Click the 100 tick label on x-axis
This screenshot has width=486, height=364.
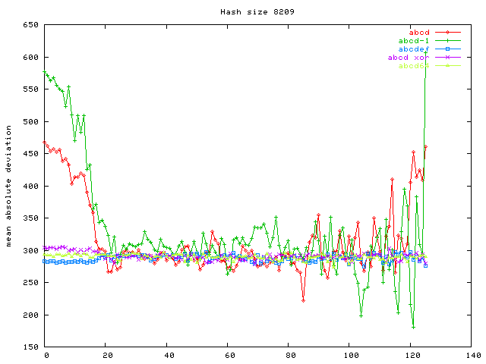349,355
